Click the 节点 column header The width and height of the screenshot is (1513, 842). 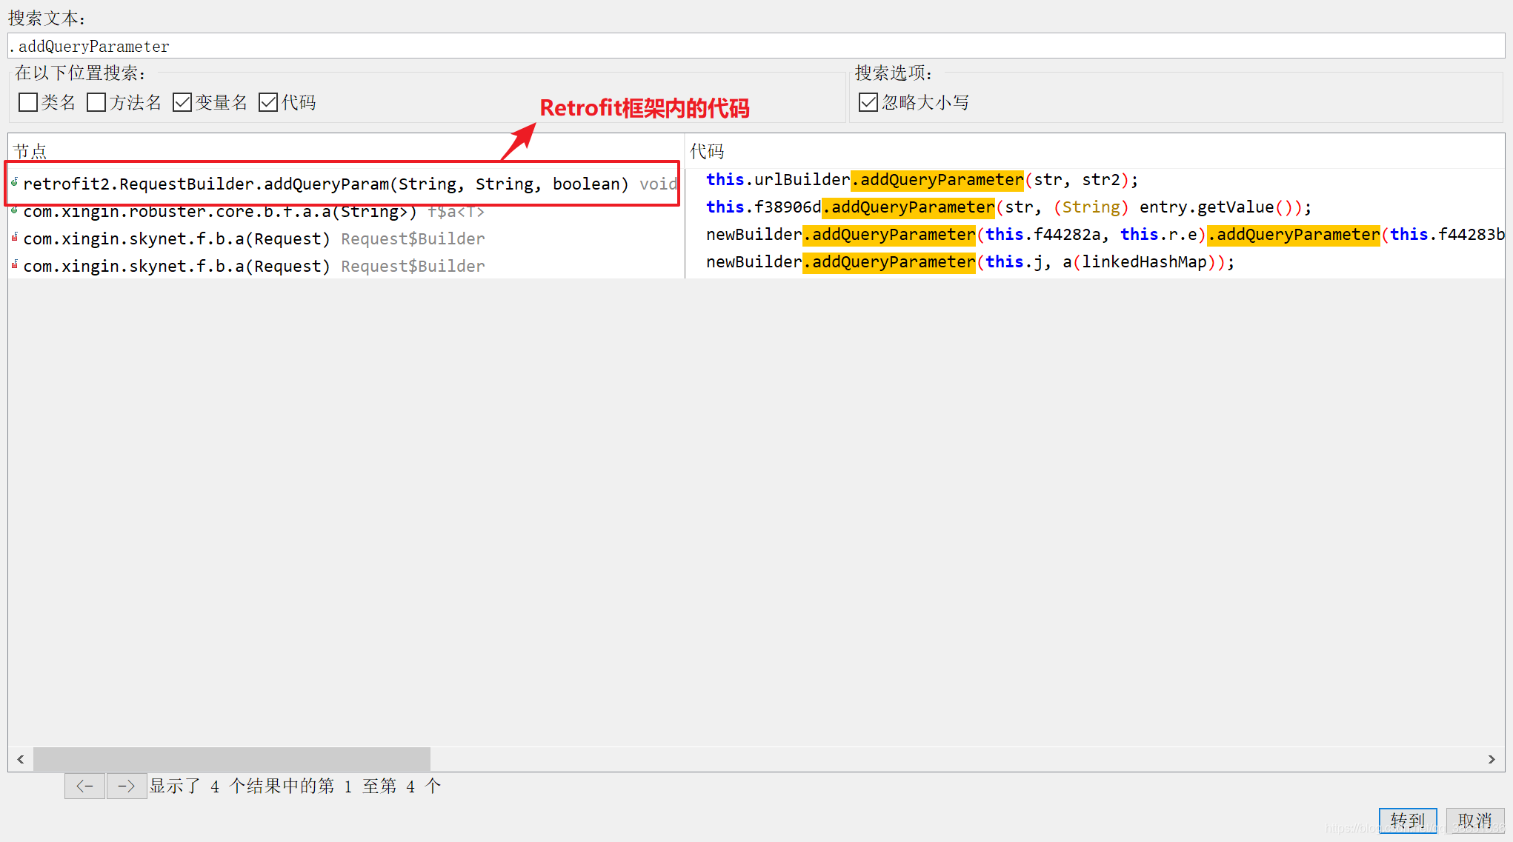[30, 151]
